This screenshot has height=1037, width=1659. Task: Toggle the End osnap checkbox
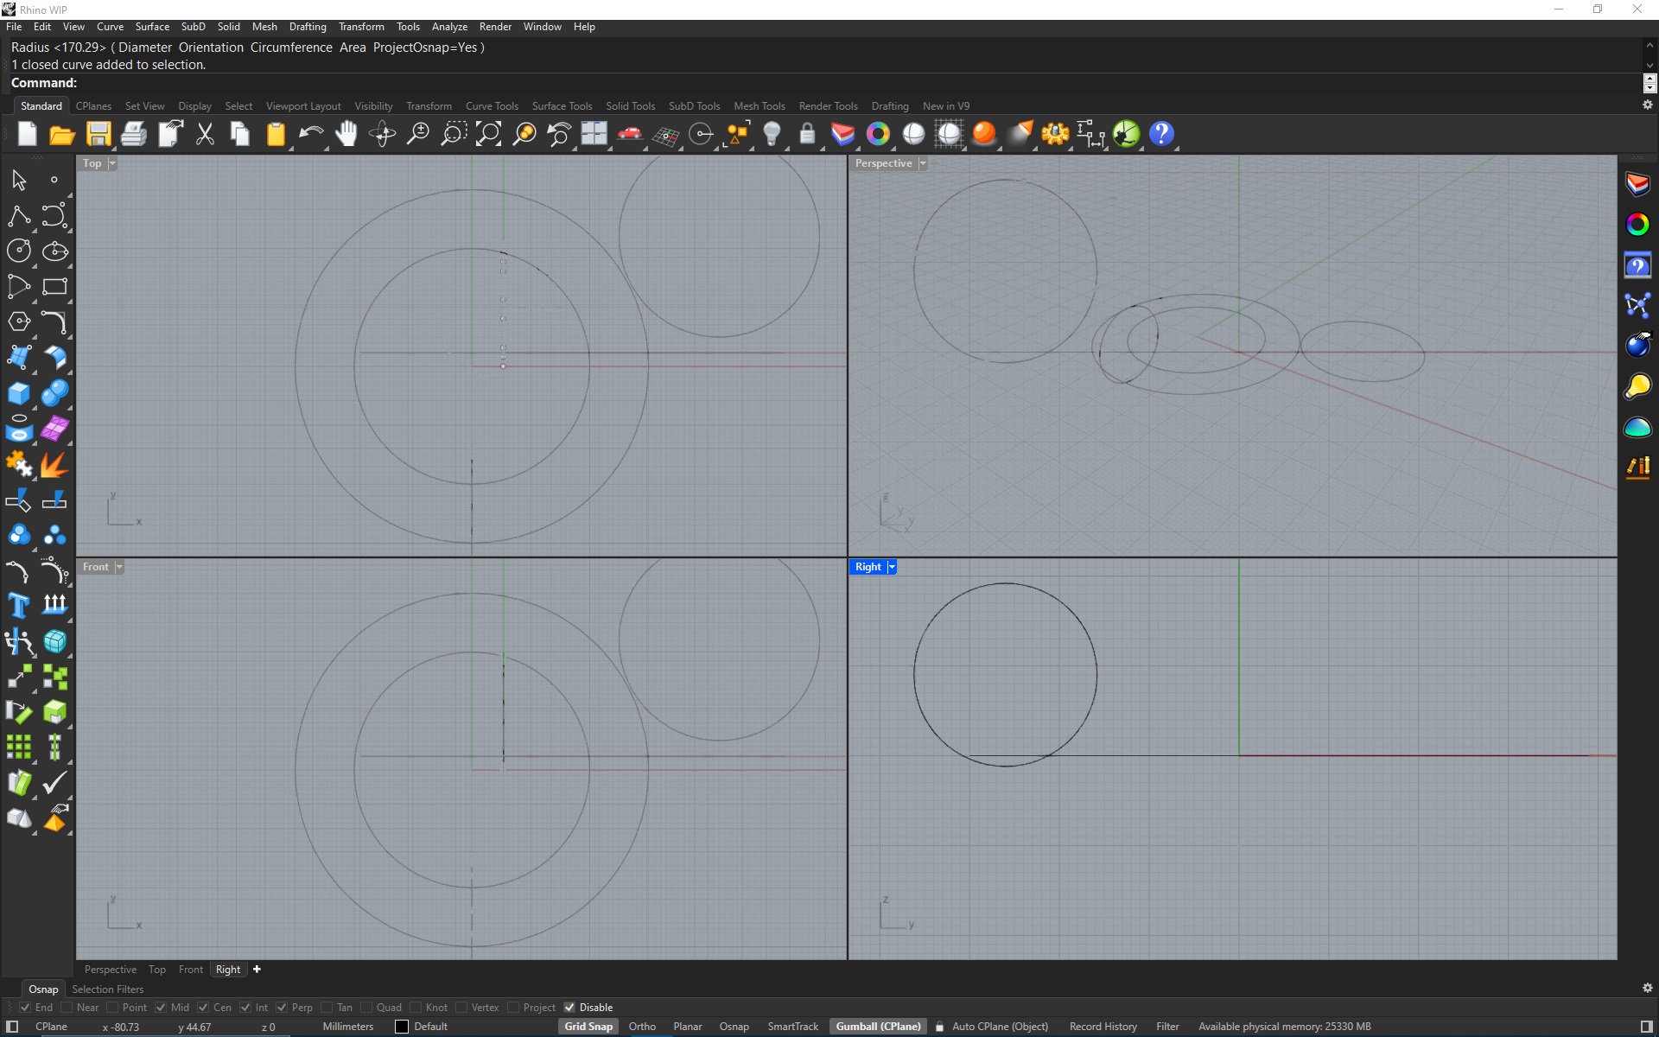point(25,1008)
